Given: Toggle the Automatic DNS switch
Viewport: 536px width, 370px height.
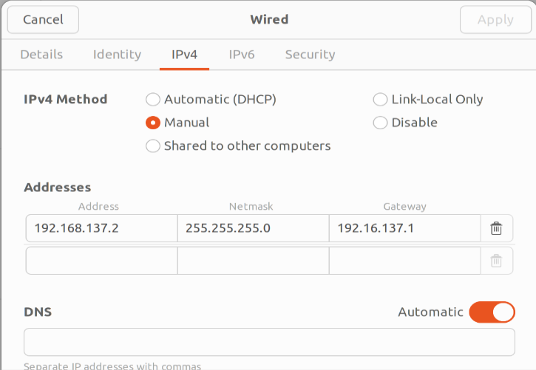Looking at the screenshot, I should tap(492, 312).
